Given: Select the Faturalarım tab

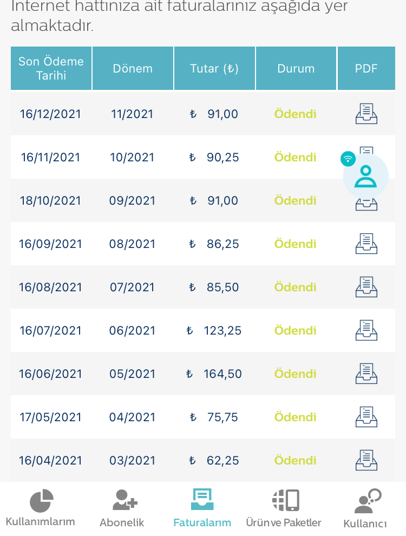Looking at the screenshot, I should [202, 508].
